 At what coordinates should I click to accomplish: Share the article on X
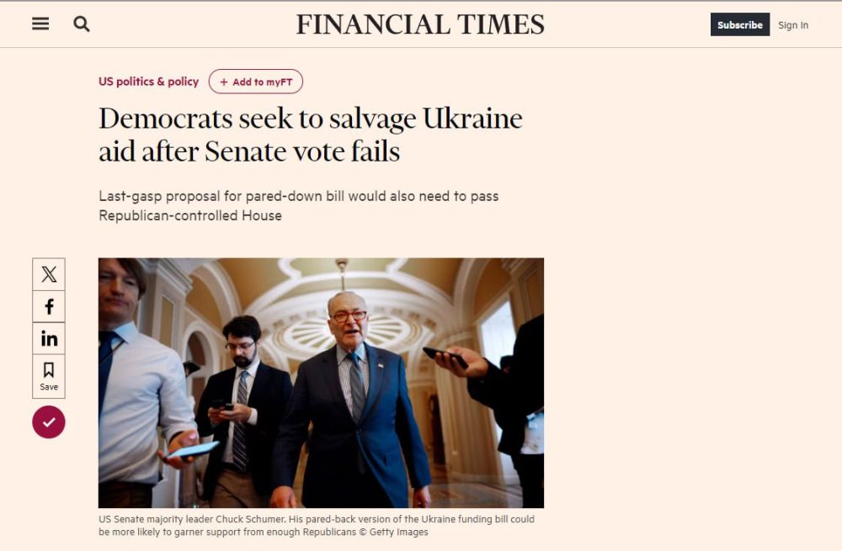pos(48,273)
